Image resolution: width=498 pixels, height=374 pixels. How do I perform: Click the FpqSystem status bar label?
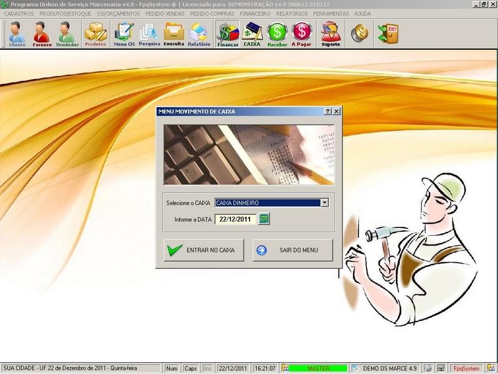(466, 368)
